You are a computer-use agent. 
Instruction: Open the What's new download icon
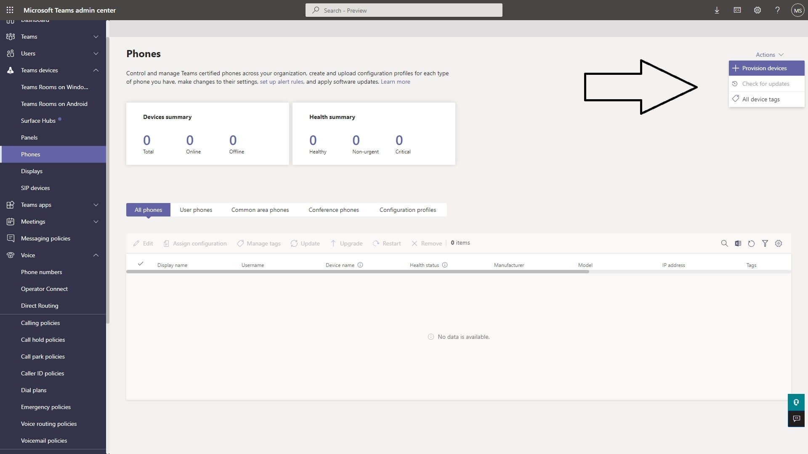717,10
